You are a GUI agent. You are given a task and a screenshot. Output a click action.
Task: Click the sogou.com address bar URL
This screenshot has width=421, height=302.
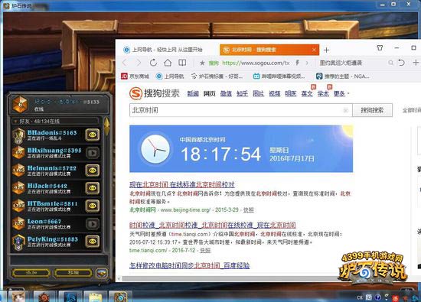click(x=256, y=63)
